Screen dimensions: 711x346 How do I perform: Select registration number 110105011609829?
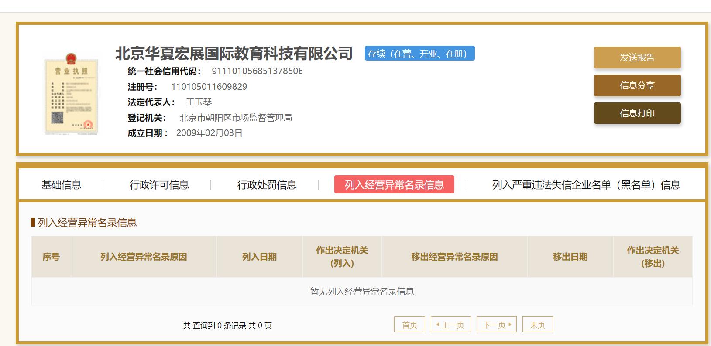(209, 87)
